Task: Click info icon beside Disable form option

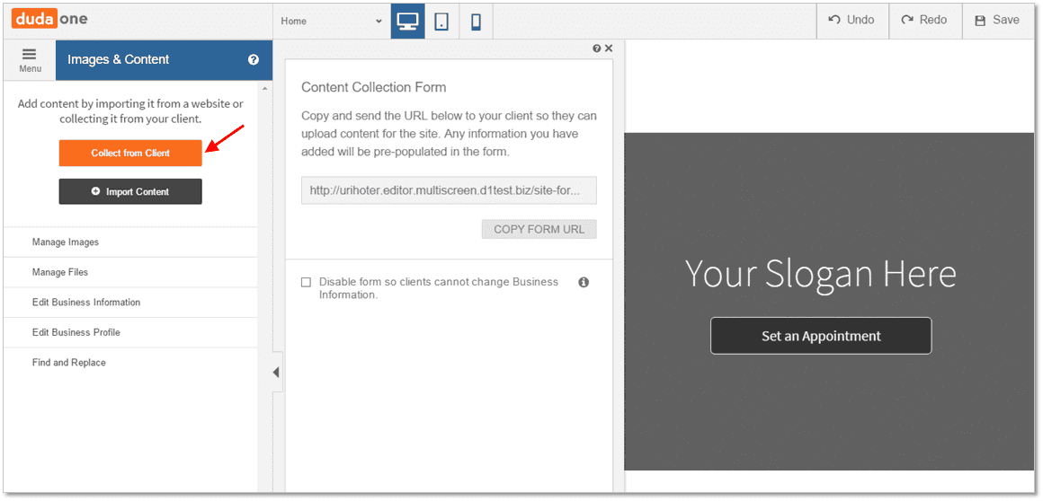Action: (x=584, y=283)
